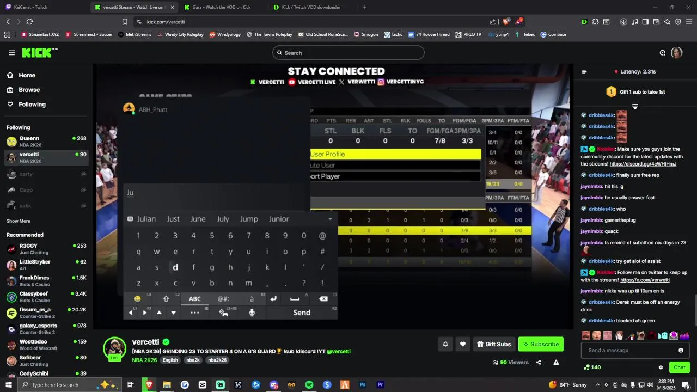
Task: Open Brave Rewards triangle icon
Action: (519, 22)
